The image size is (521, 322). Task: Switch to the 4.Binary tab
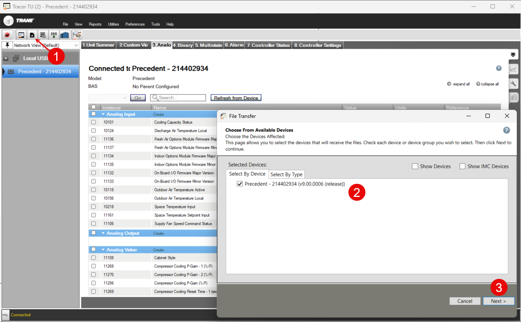[183, 45]
